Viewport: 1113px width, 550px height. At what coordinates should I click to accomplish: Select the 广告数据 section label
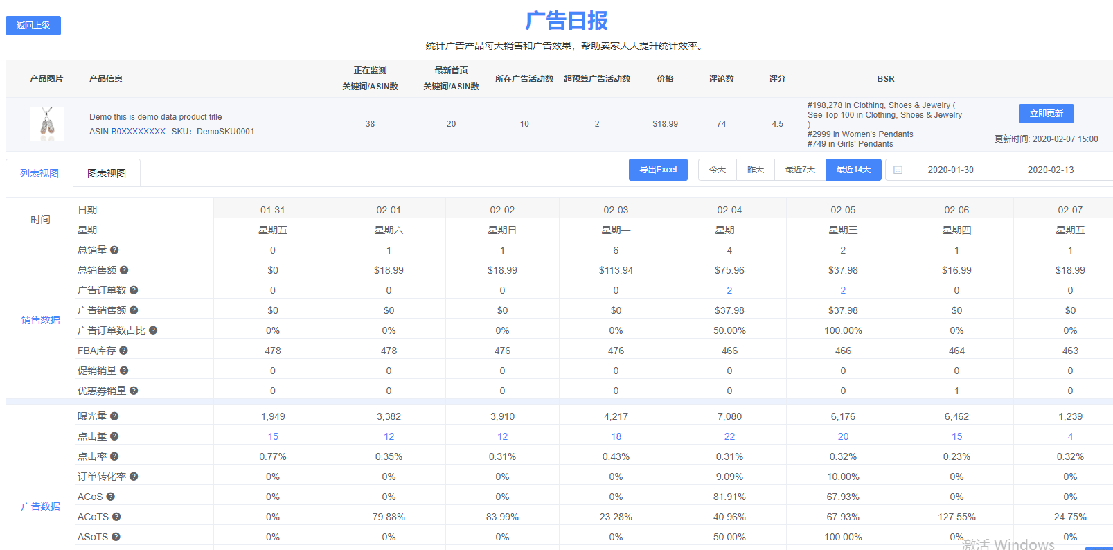40,506
